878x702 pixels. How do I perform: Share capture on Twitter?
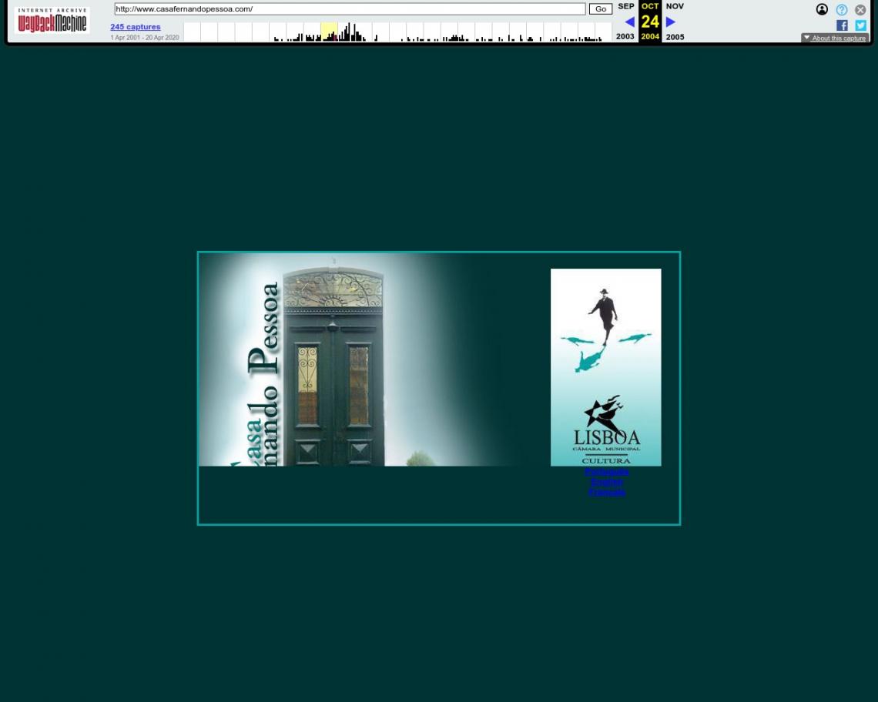(860, 25)
